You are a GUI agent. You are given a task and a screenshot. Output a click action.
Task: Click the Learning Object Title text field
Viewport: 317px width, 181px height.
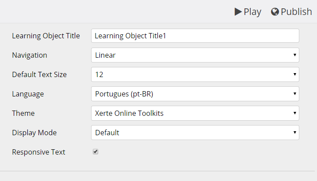point(195,36)
